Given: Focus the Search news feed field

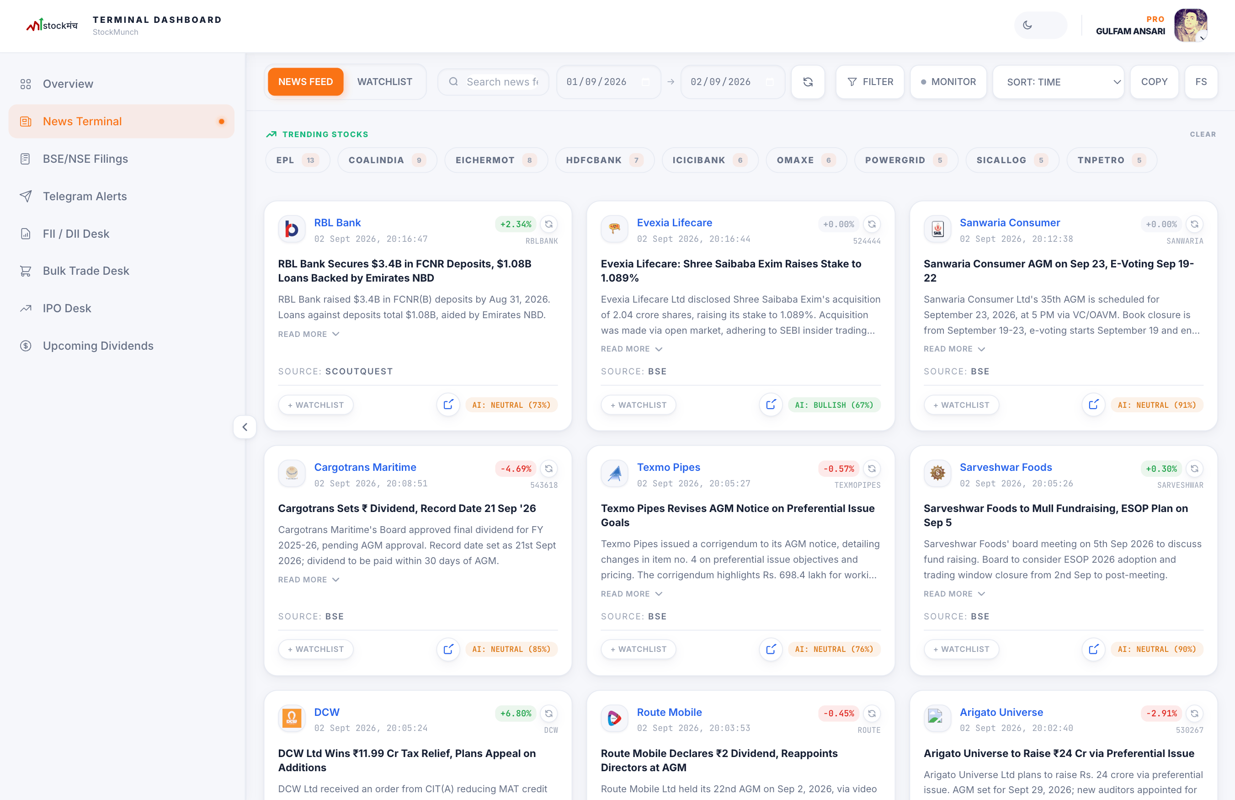Looking at the screenshot, I should point(493,81).
